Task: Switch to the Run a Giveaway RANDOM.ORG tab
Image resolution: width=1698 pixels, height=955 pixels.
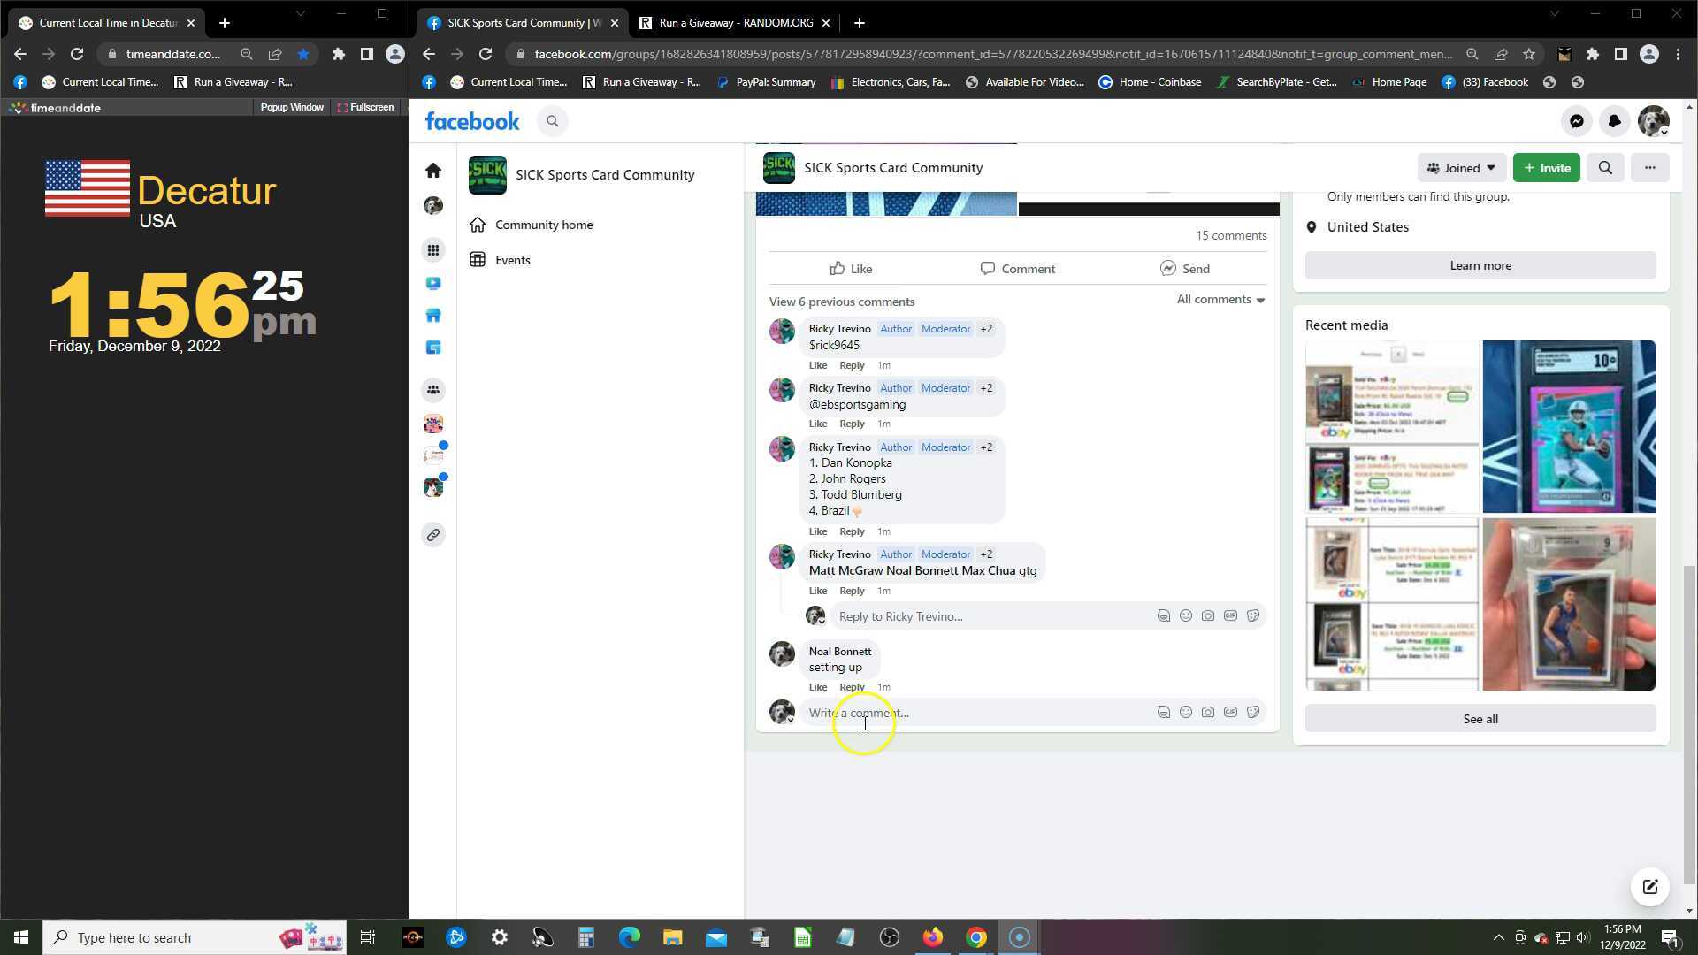Action: coord(734,23)
